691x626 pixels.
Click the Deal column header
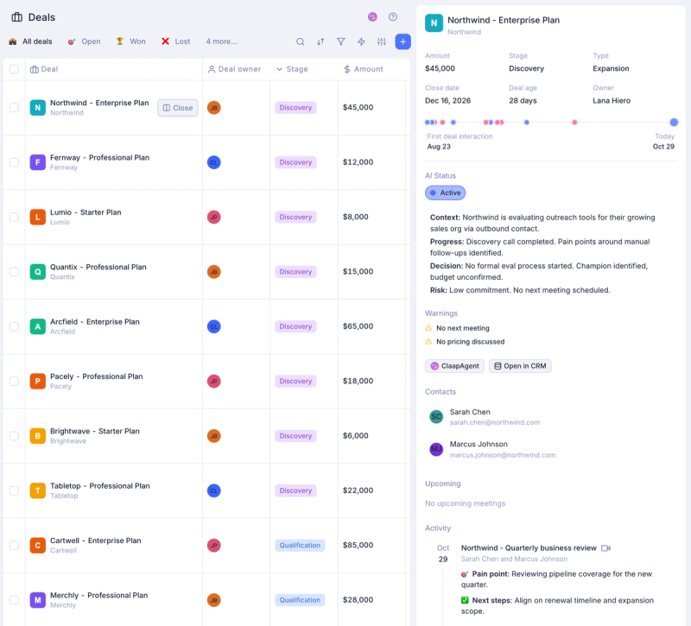point(44,69)
